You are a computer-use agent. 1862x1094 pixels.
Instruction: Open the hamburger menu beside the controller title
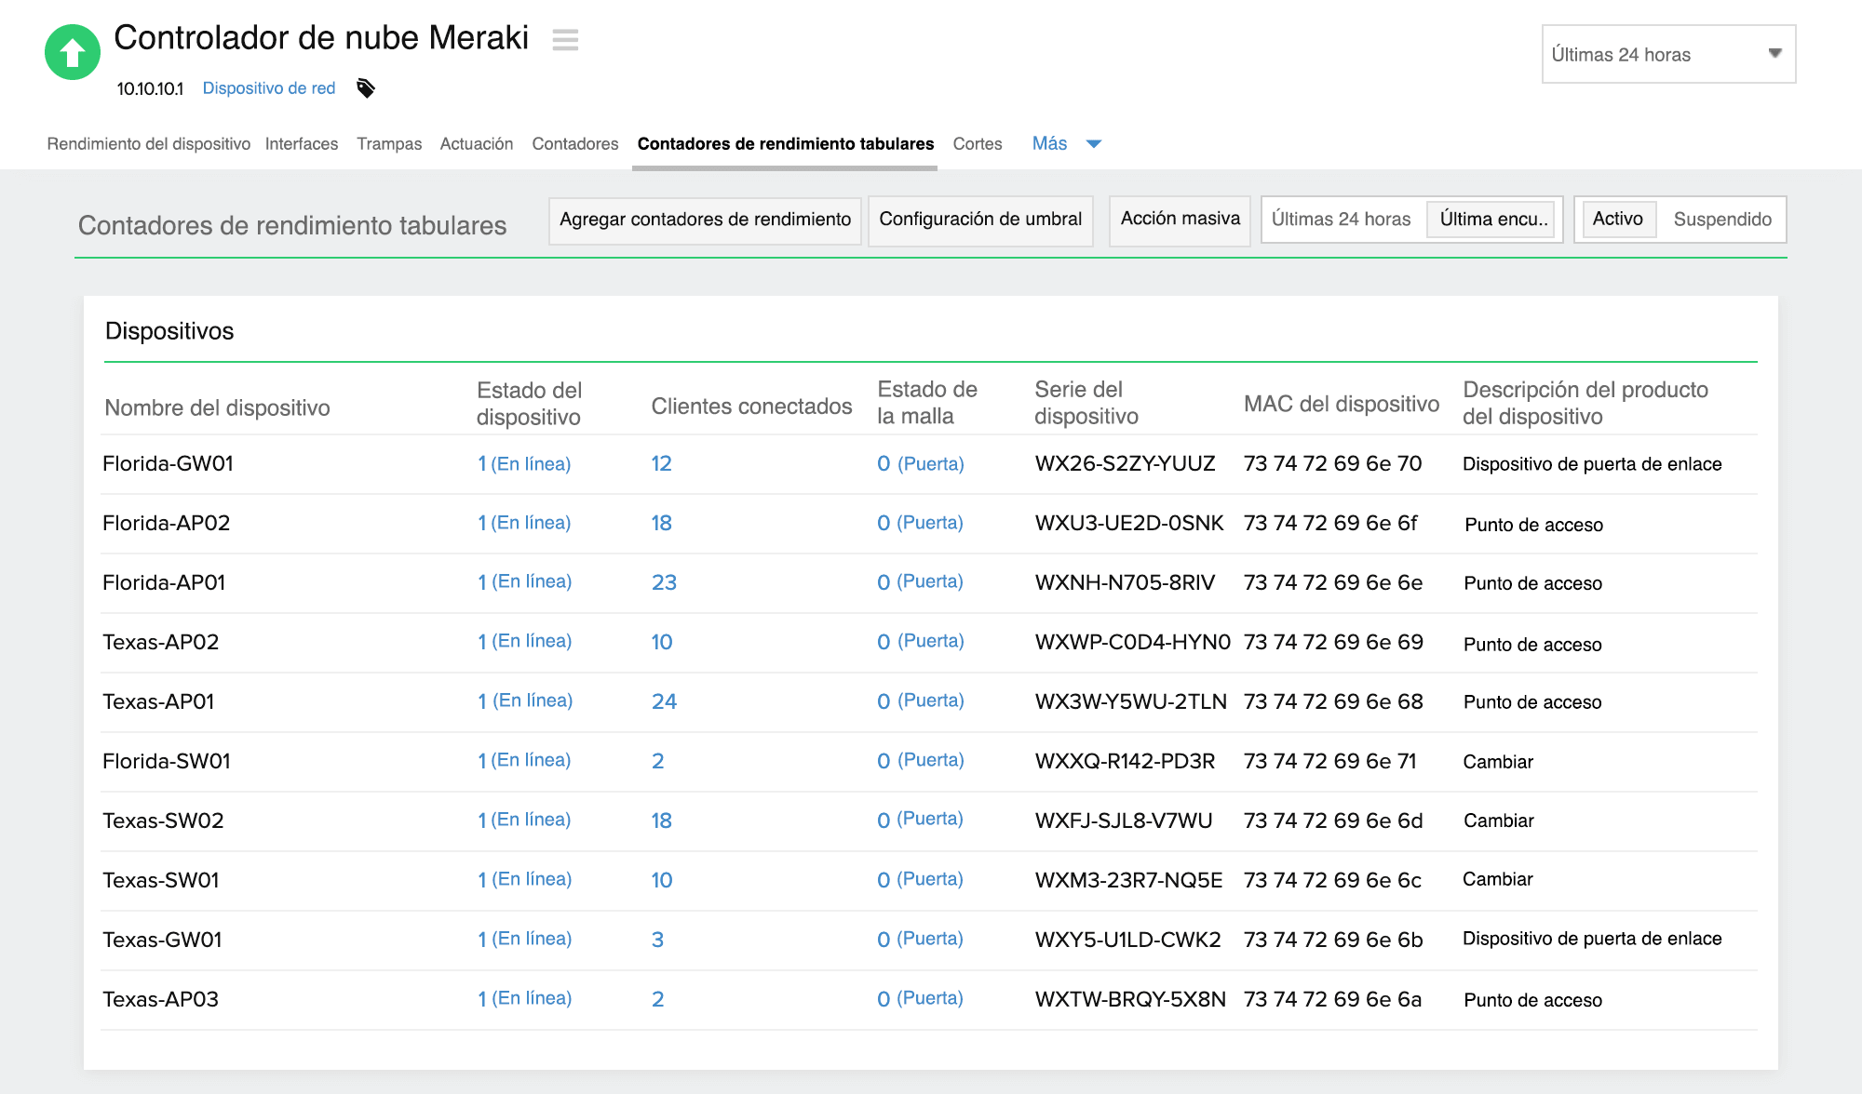[565, 41]
